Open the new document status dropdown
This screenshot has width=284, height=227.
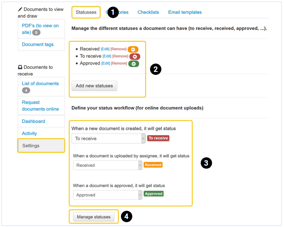pyautogui.click(x=109, y=138)
